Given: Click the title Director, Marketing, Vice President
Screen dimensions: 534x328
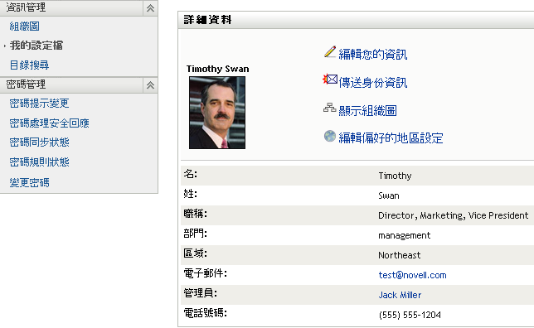Looking at the screenshot, I should click(x=454, y=215).
